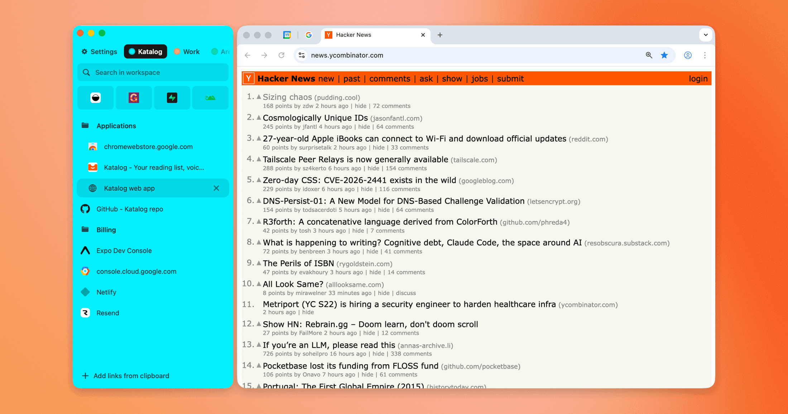The image size is (788, 414).
Task: Open the Chrome three-dot menu
Action: point(705,55)
